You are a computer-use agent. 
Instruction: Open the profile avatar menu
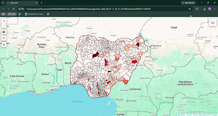[x=210, y=9]
